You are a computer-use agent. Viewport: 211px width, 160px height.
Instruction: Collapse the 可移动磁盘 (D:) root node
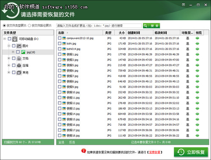point(5,39)
